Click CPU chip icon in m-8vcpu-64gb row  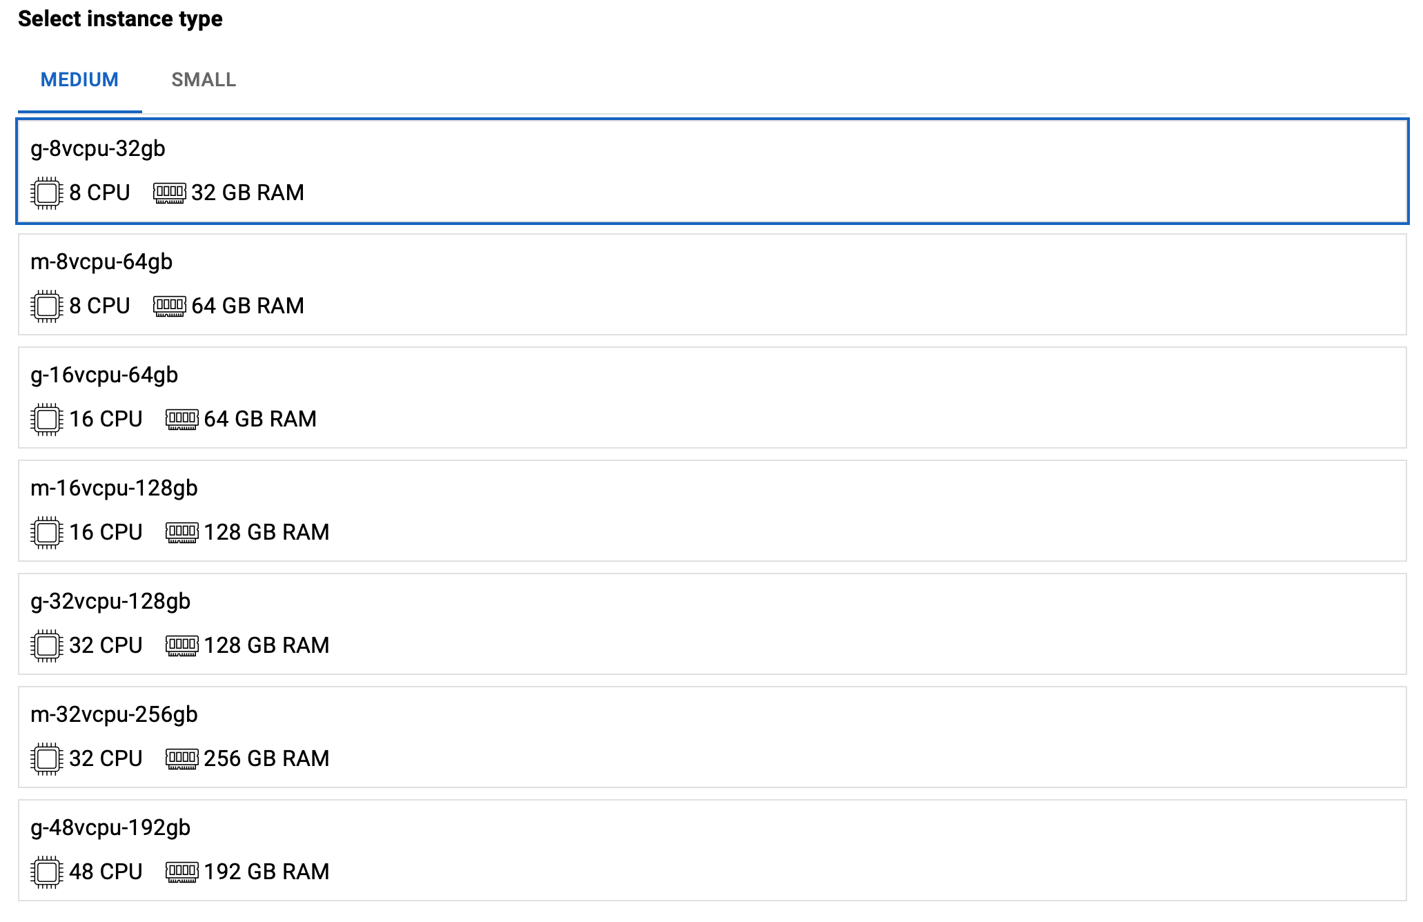pos(47,306)
